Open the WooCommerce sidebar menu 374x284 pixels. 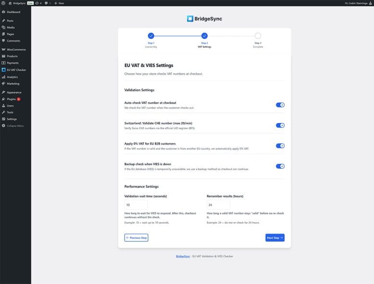pyautogui.click(x=16, y=49)
